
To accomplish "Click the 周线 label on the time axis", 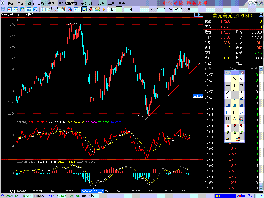I will click(12, 191).
